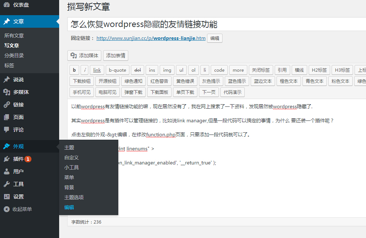
Task: Open 标签 in the sidebar
Action: (9, 65)
